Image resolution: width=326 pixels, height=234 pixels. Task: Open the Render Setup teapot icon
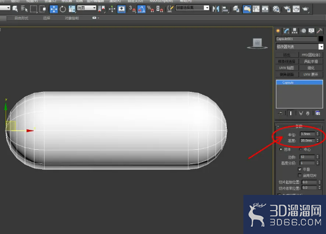click(x=287, y=9)
